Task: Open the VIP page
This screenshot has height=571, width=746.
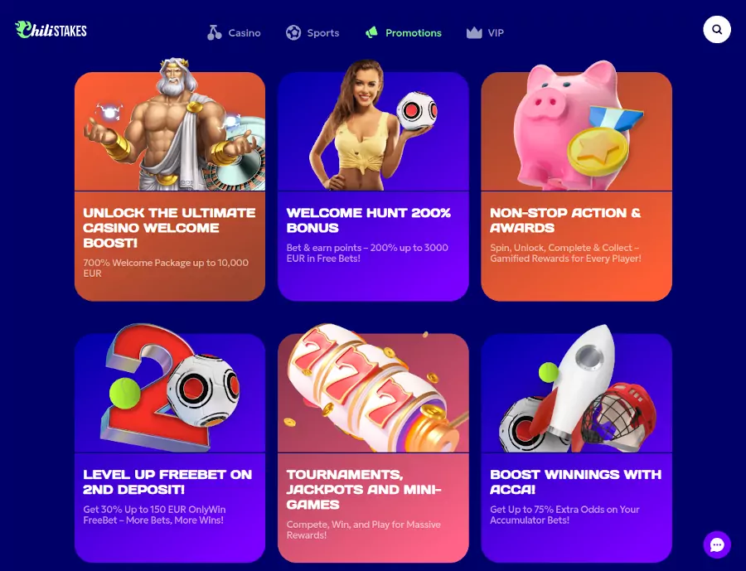Action: point(496,33)
